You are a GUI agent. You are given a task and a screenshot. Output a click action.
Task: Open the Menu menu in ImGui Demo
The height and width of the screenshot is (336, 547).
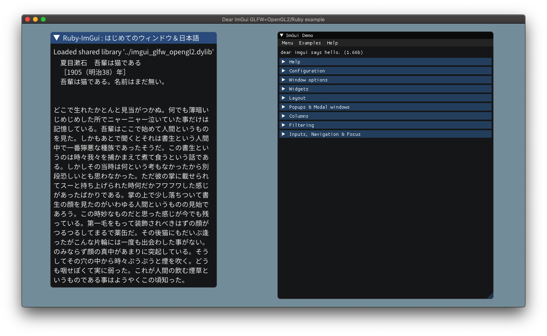point(287,43)
